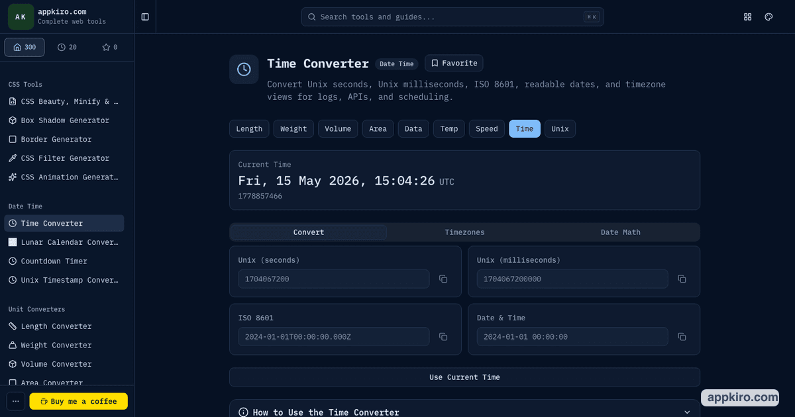795x417 pixels.
Task: Show the starred favorites tab
Action: click(x=109, y=47)
